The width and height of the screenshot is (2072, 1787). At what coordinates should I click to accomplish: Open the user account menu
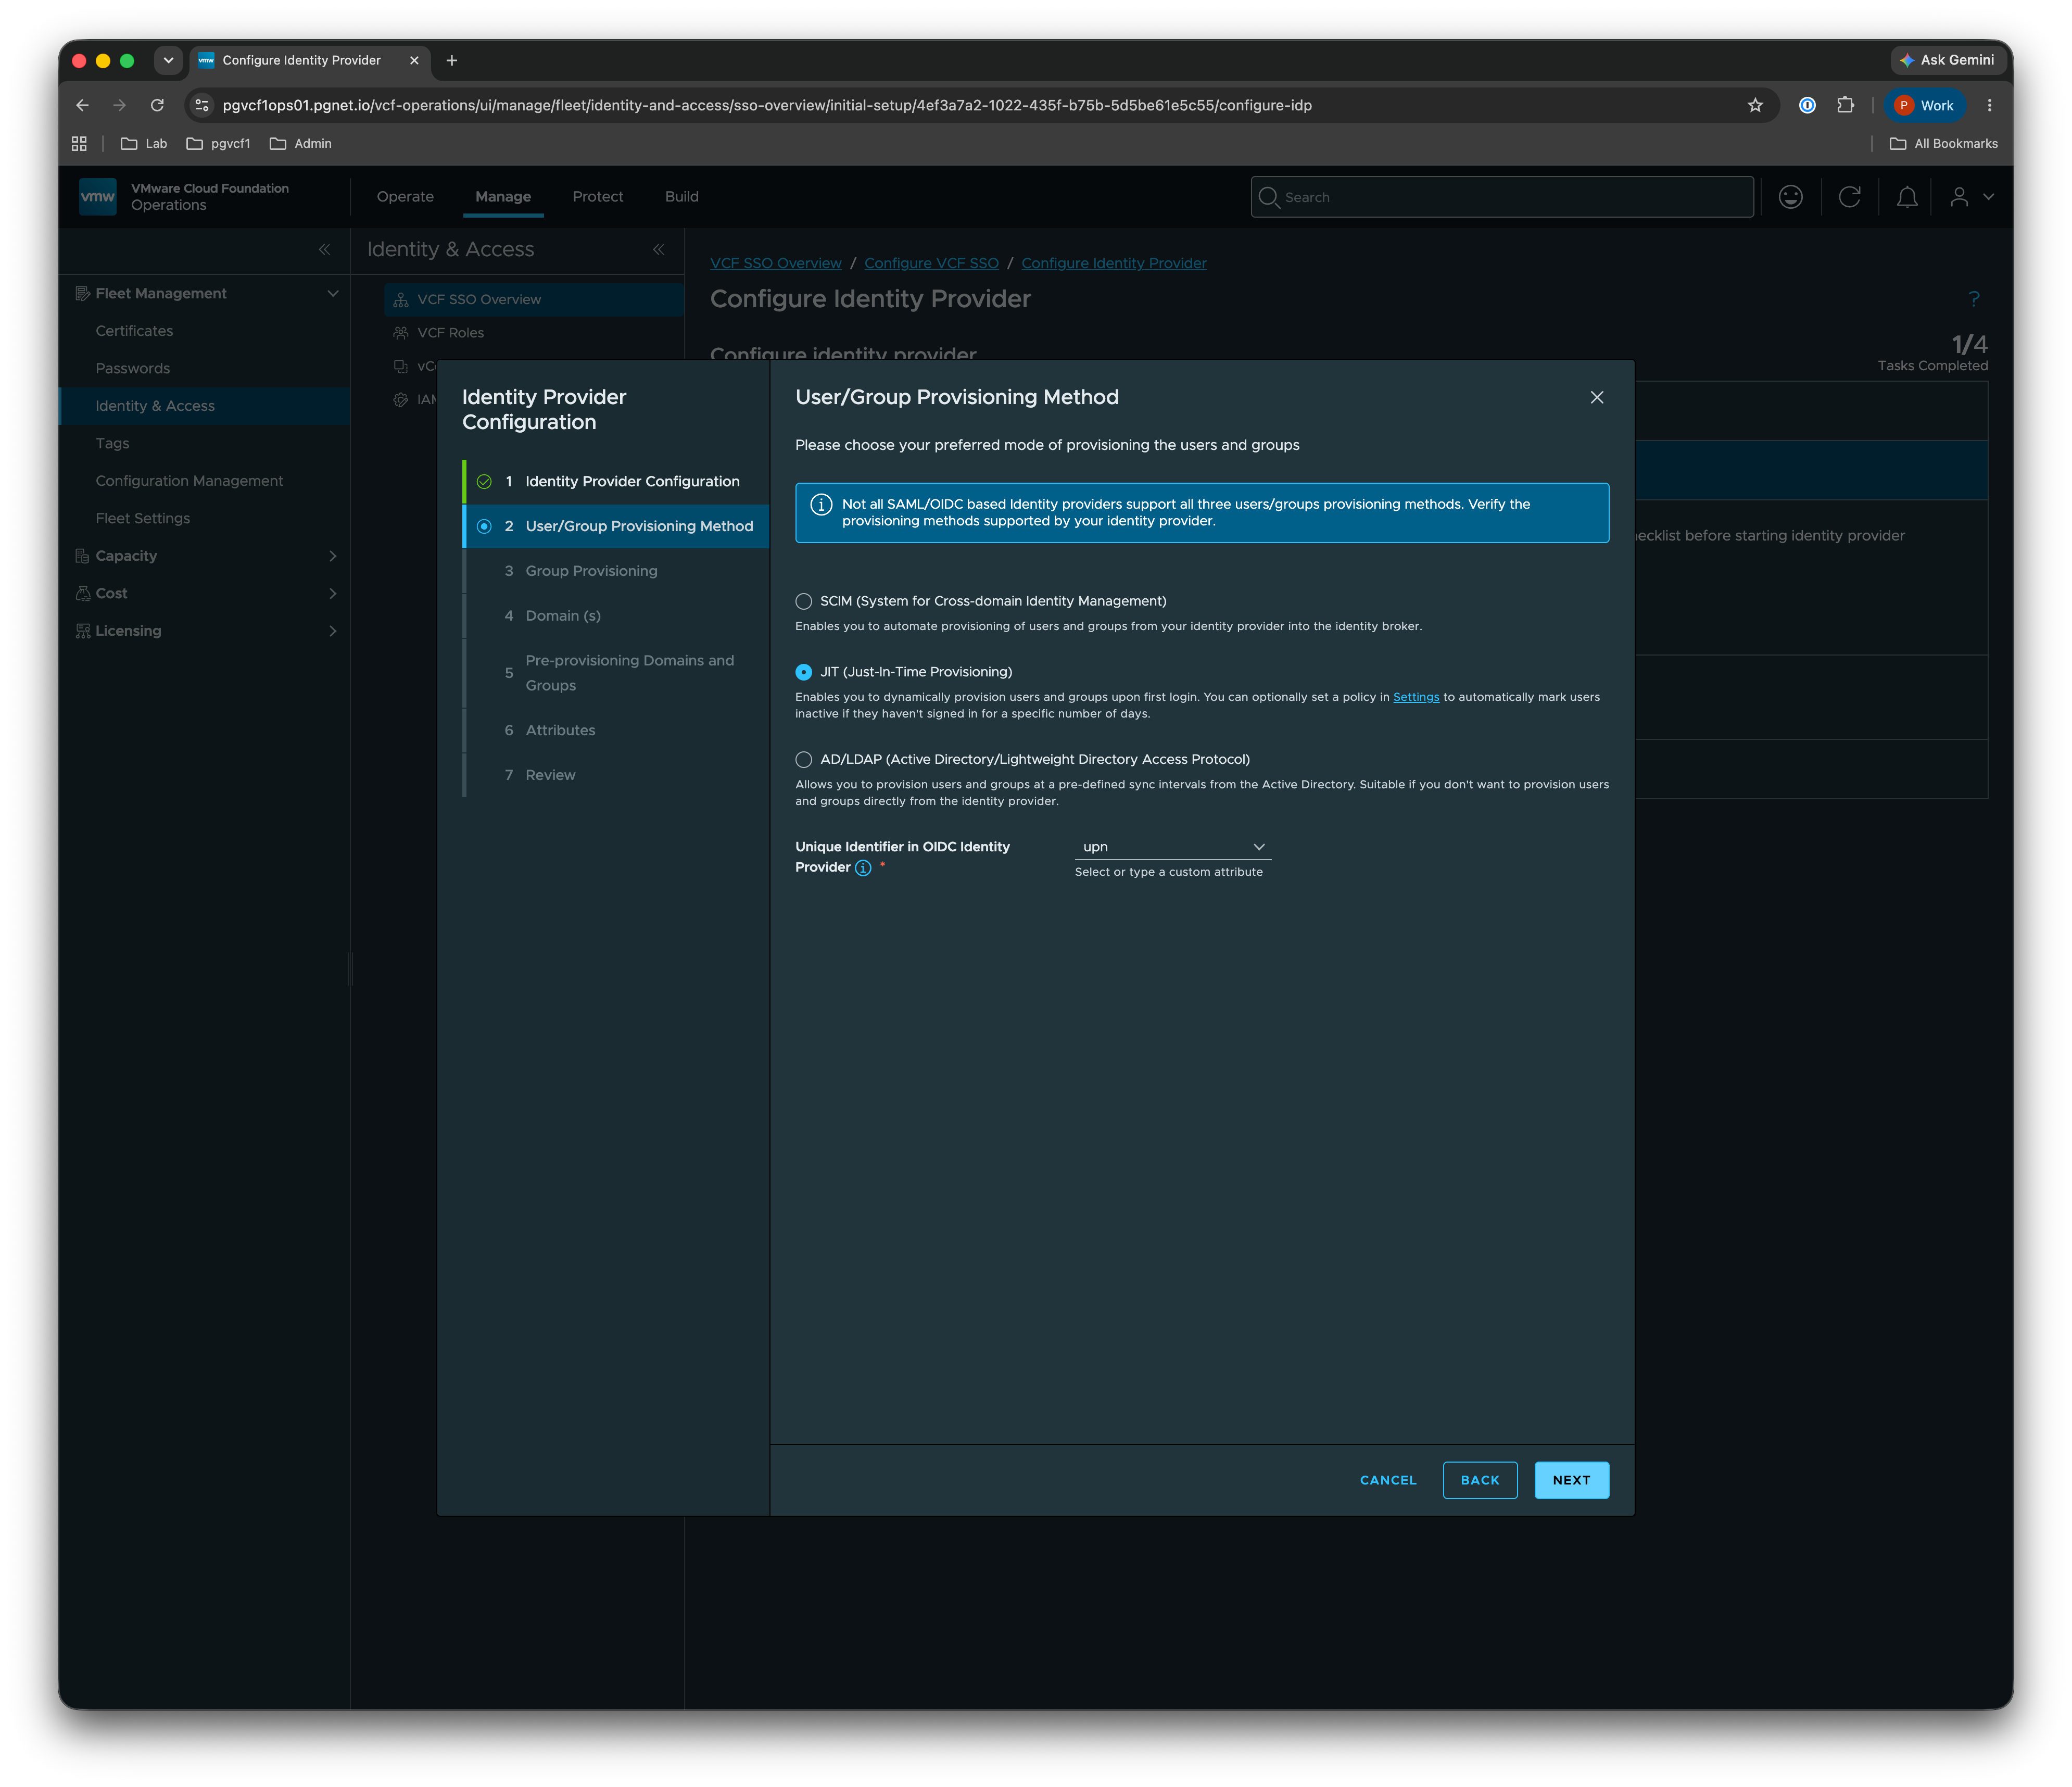click(x=1971, y=197)
